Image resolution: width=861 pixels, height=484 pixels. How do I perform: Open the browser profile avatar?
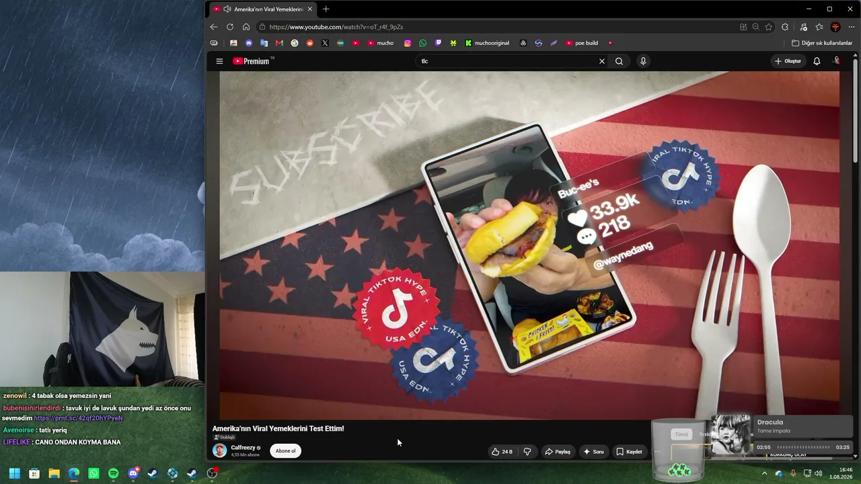coord(835,27)
